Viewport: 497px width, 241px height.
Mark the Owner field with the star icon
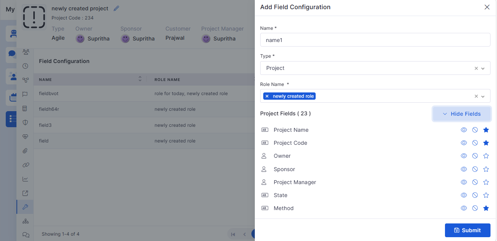[x=486, y=156]
